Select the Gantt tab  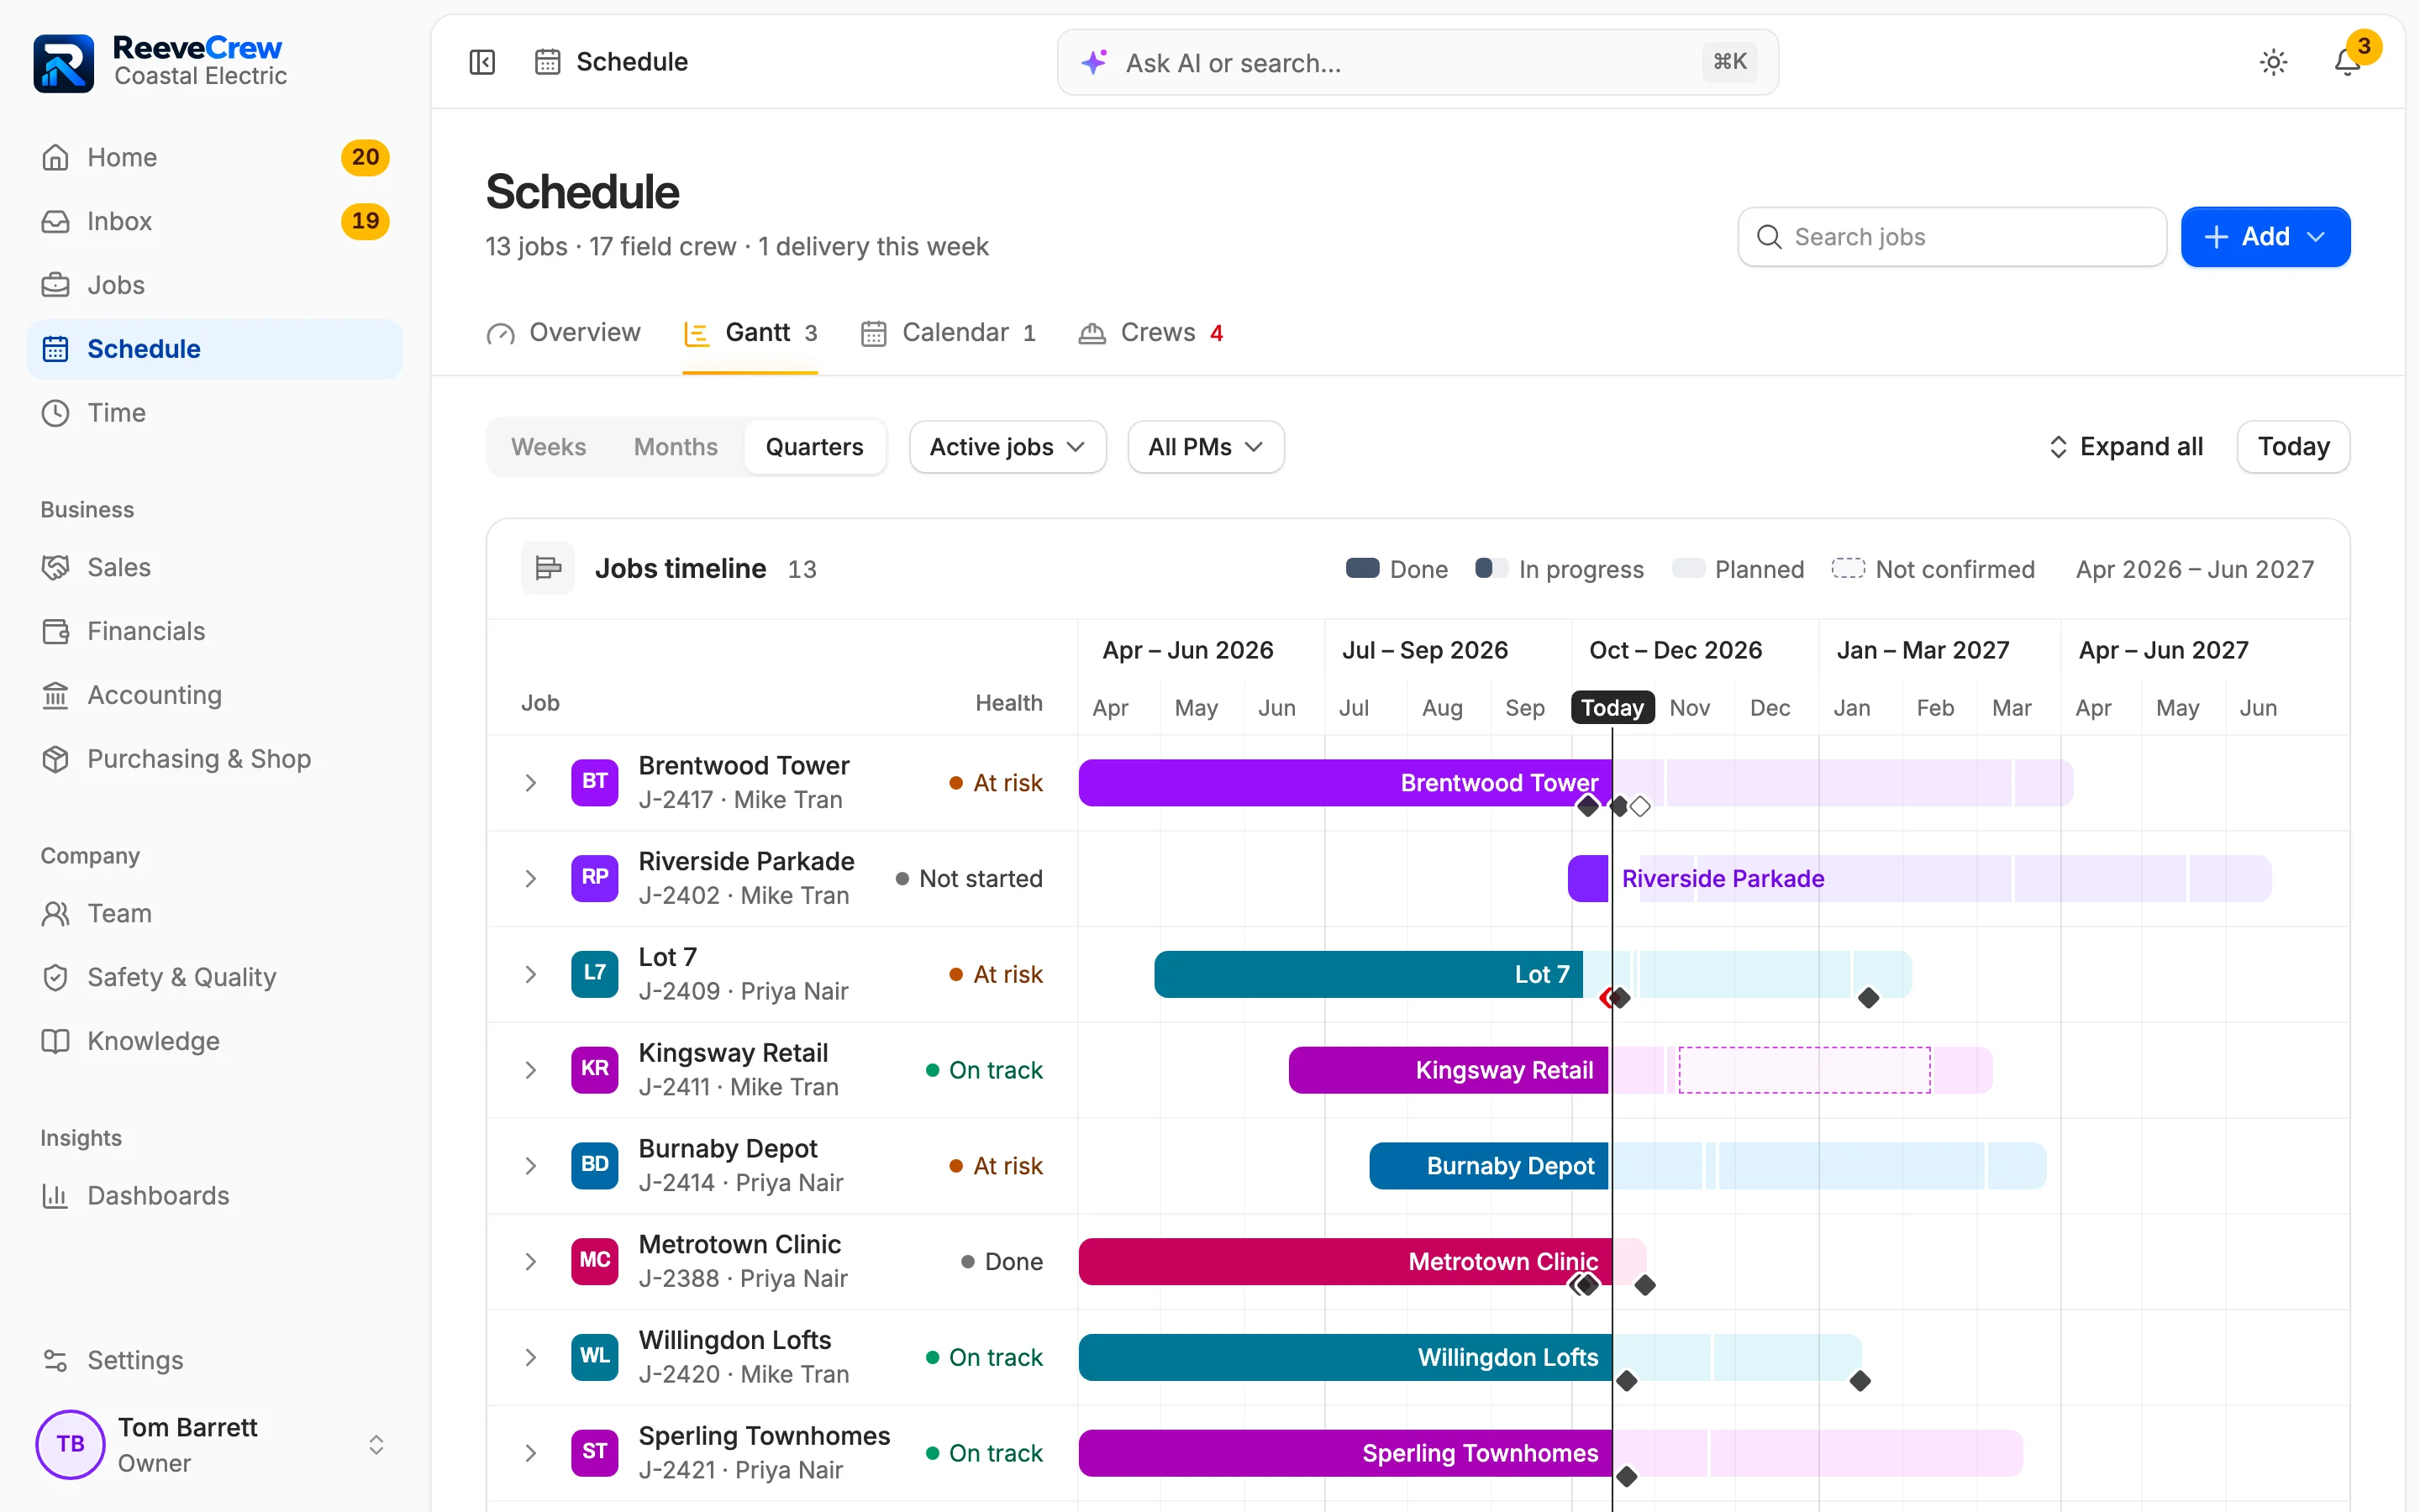(750, 333)
